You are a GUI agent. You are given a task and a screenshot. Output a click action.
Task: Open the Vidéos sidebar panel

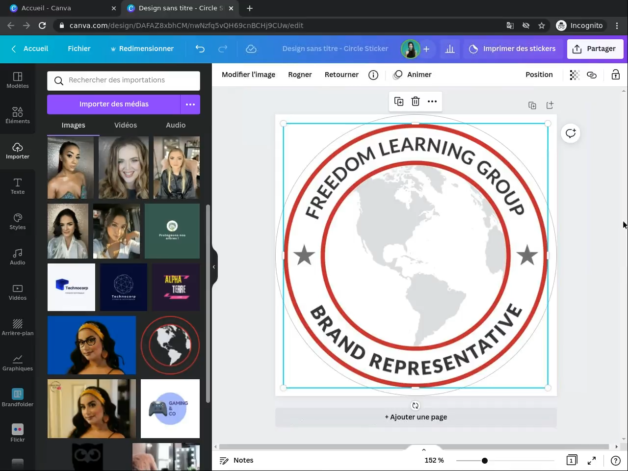tap(18, 292)
